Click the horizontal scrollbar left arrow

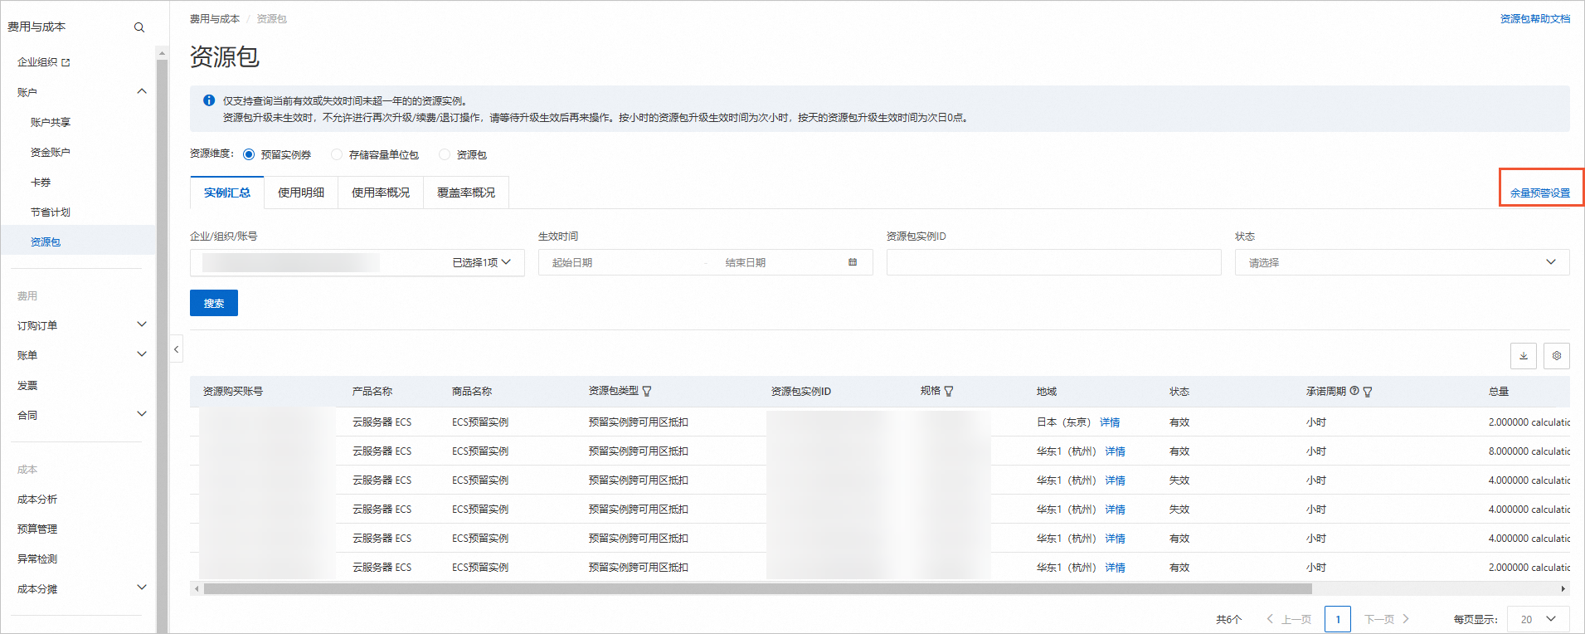coord(197,589)
